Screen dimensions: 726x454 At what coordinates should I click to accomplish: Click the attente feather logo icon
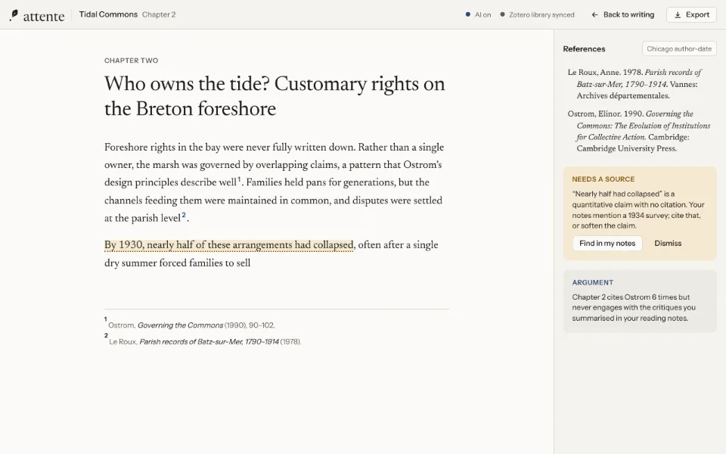click(x=14, y=15)
